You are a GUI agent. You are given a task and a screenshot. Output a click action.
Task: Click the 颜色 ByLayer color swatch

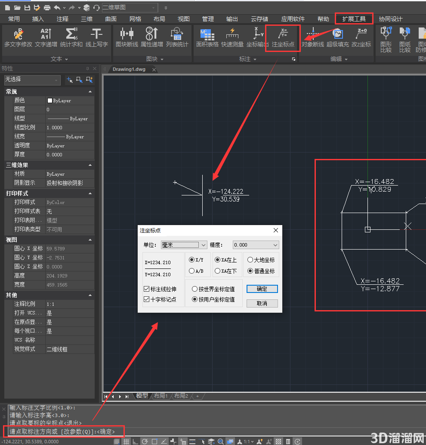click(x=50, y=101)
